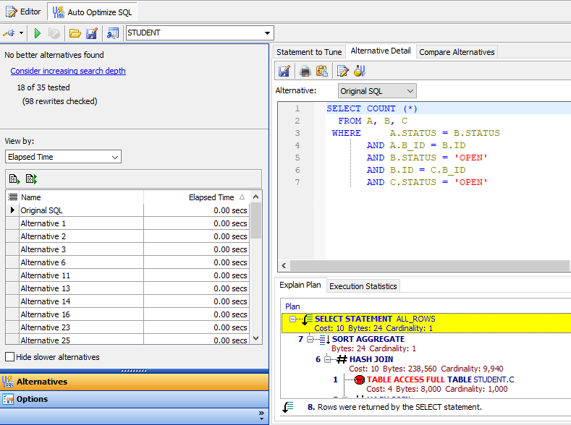Collapse the HASH JOIN plan node
Image resolution: width=571 pixels, height=425 pixels.
[327, 359]
